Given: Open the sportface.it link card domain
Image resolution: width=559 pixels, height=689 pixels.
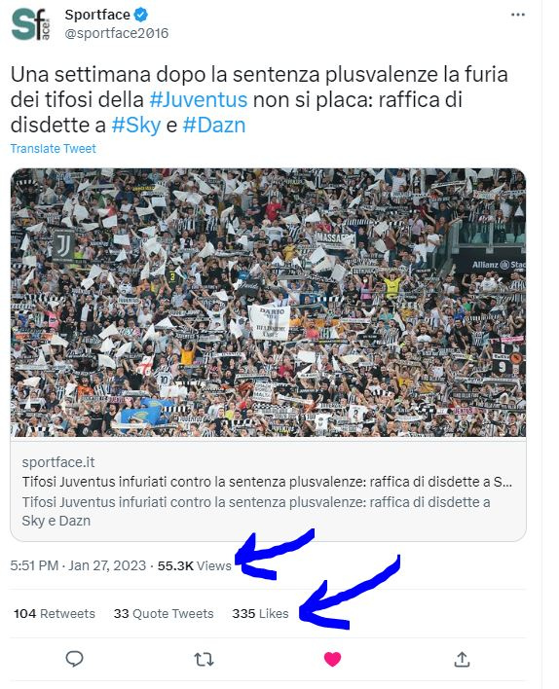Looking at the screenshot, I should [58, 462].
